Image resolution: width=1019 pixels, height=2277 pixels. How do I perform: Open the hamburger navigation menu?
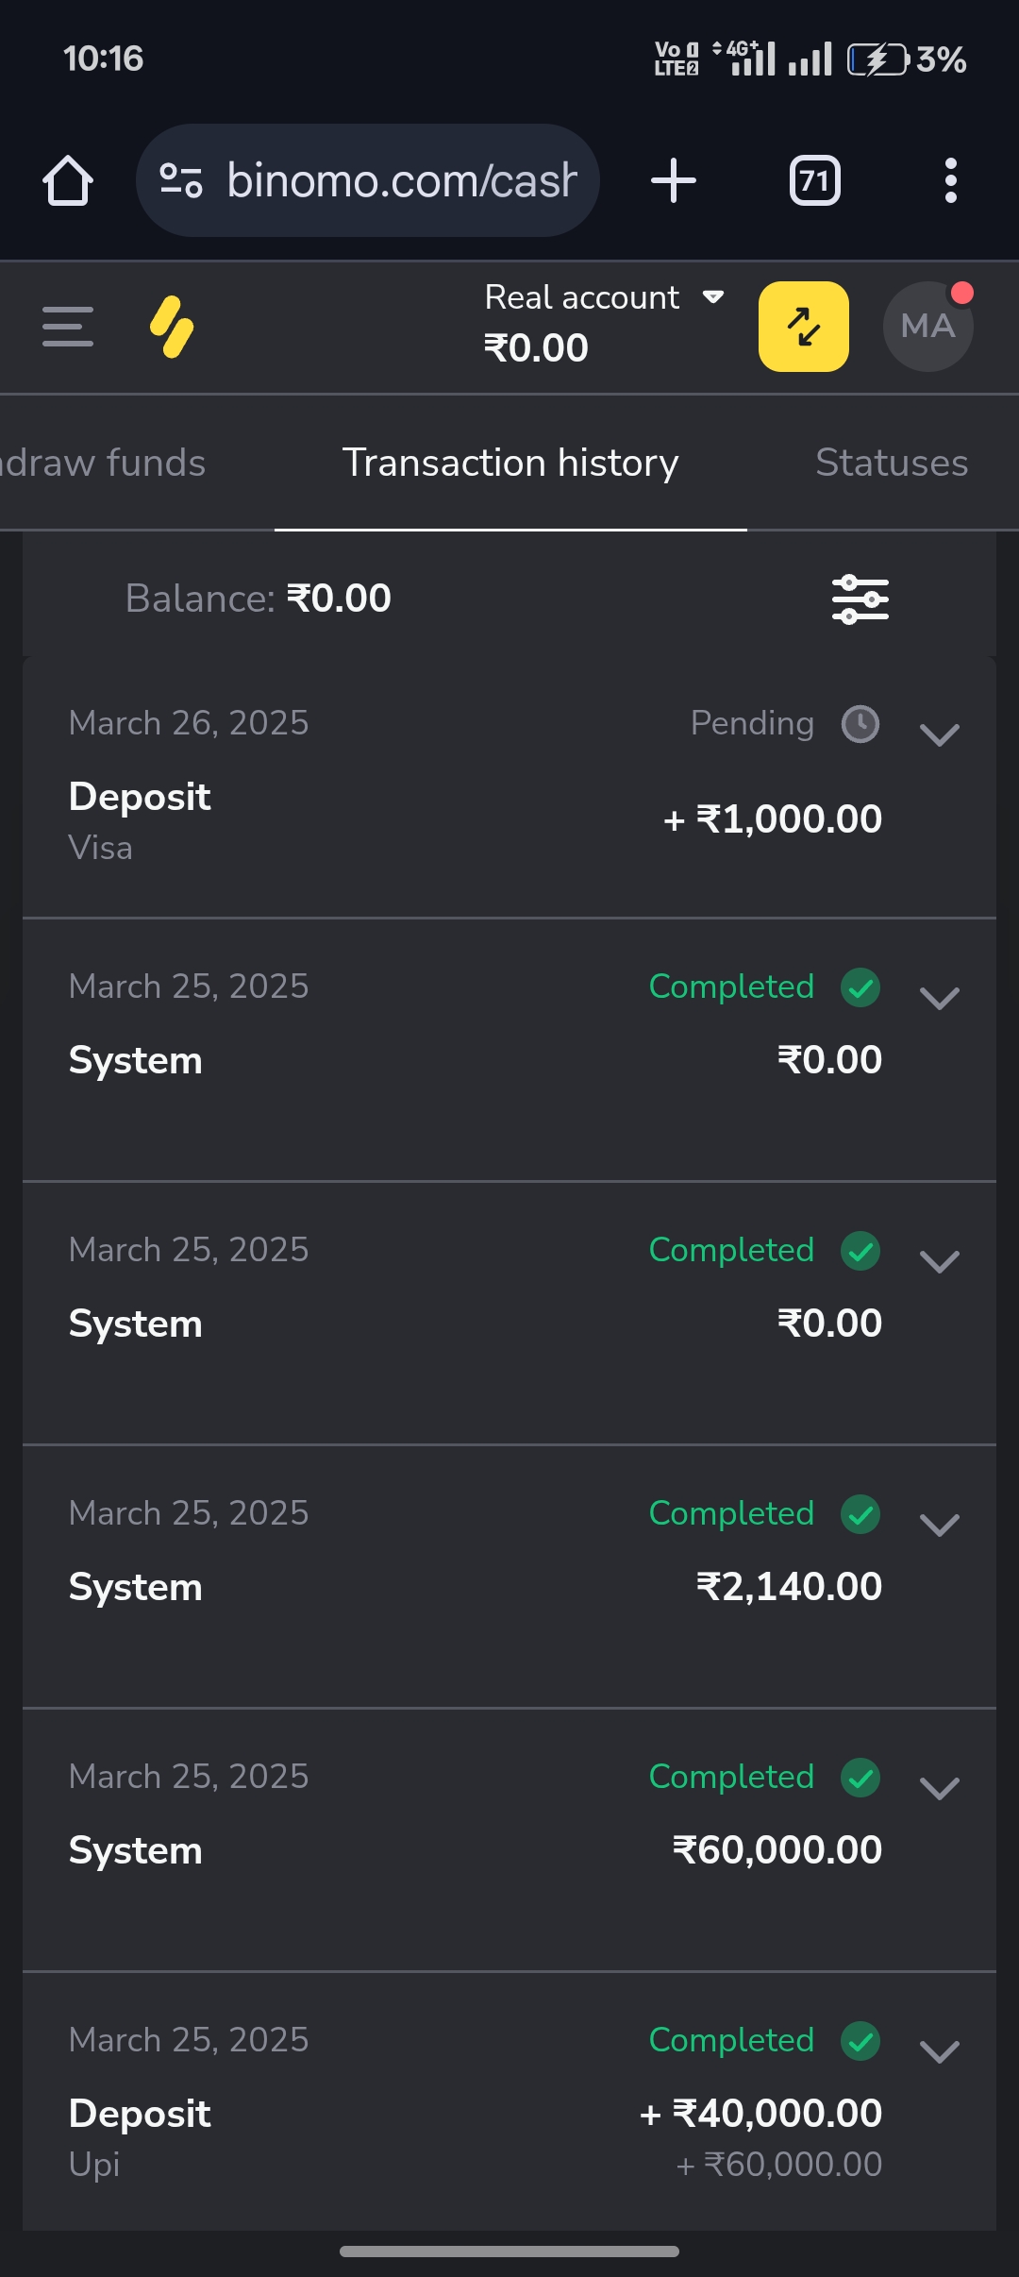pos(68,327)
